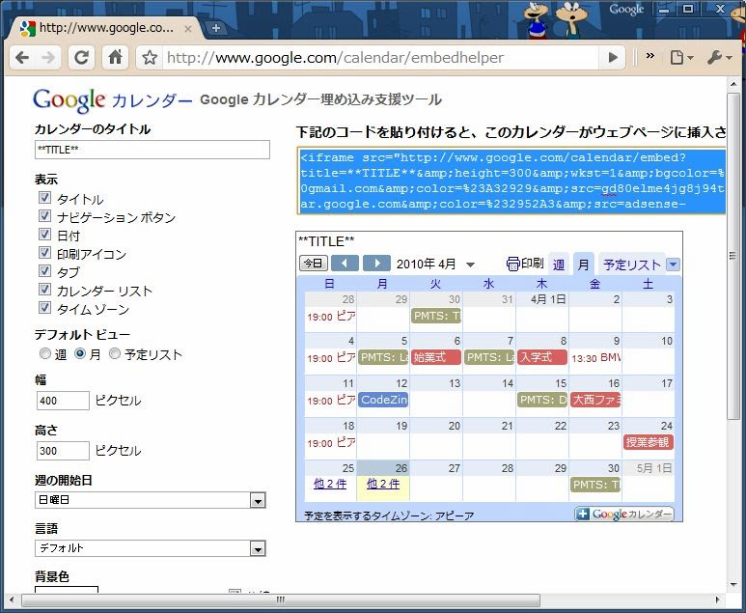Bookmark page with star icon
The height and width of the screenshot is (613, 746).
click(150, 58)
